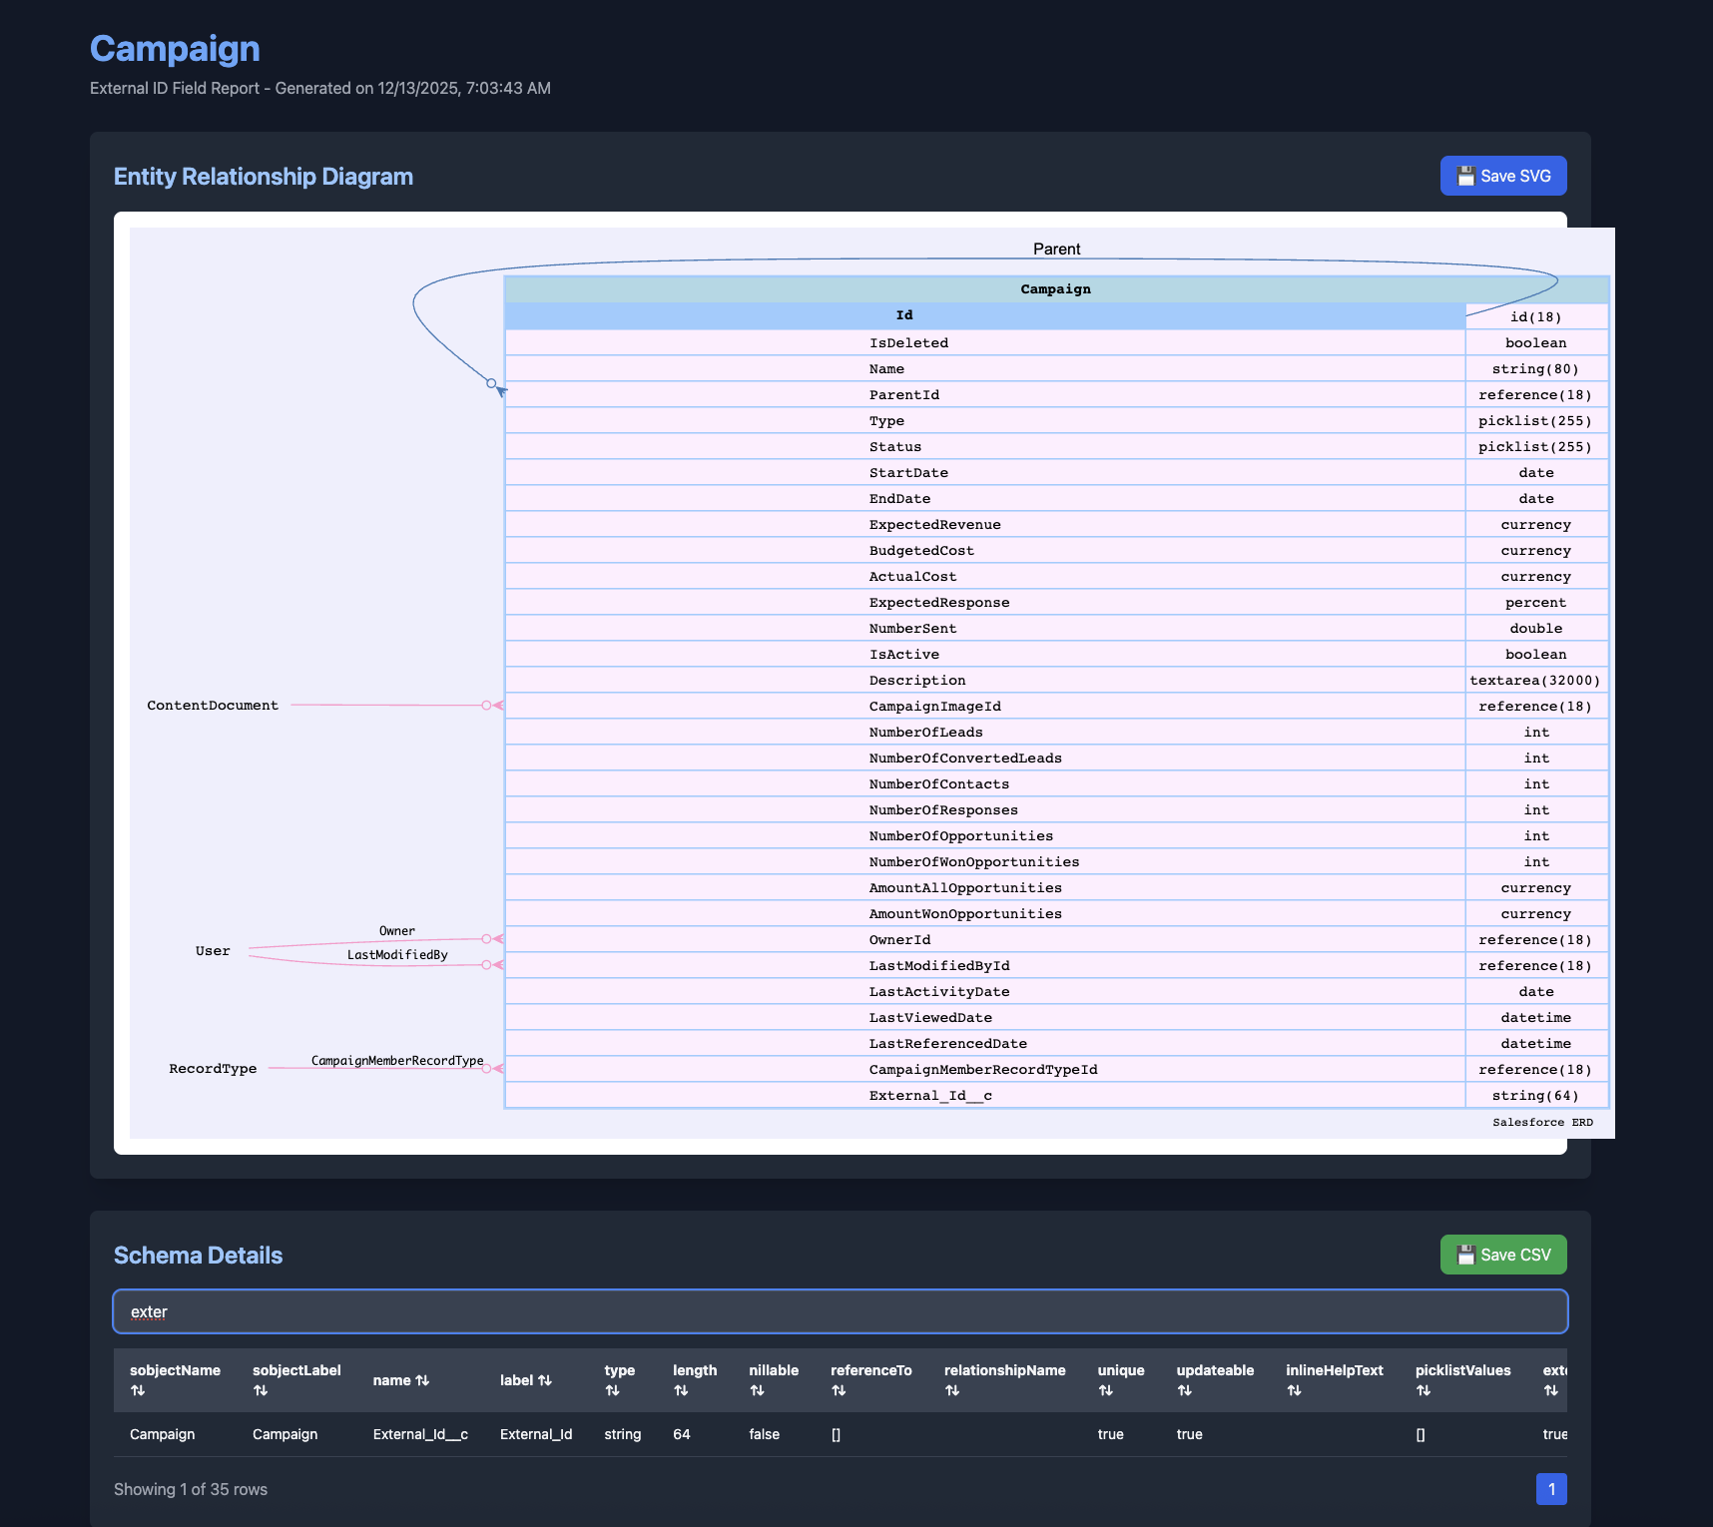Image resolution: width=1713 pixels, height=1527 pixels.
Task: Sort by the updateable column sort icon
Action: point(1185,1390)
